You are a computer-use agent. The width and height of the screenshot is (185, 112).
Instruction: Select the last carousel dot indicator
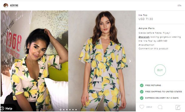(76, 110)
